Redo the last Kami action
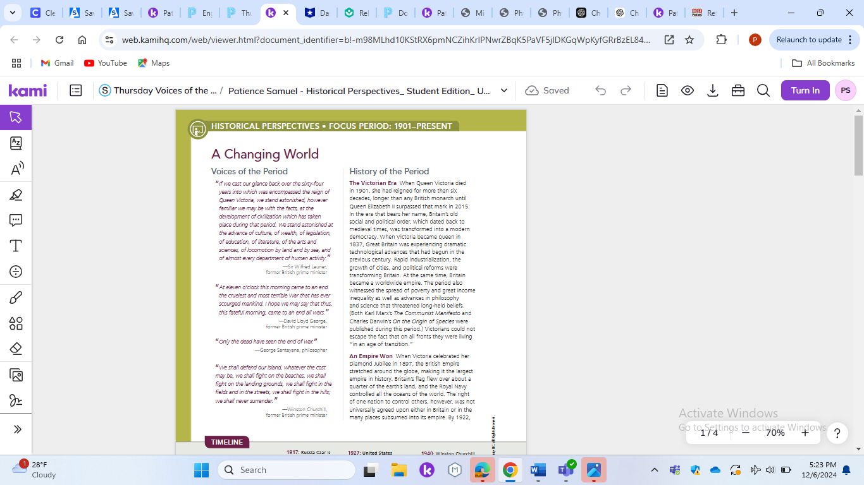The width and height of the screenshot is (864, 485). pos(626,90)
